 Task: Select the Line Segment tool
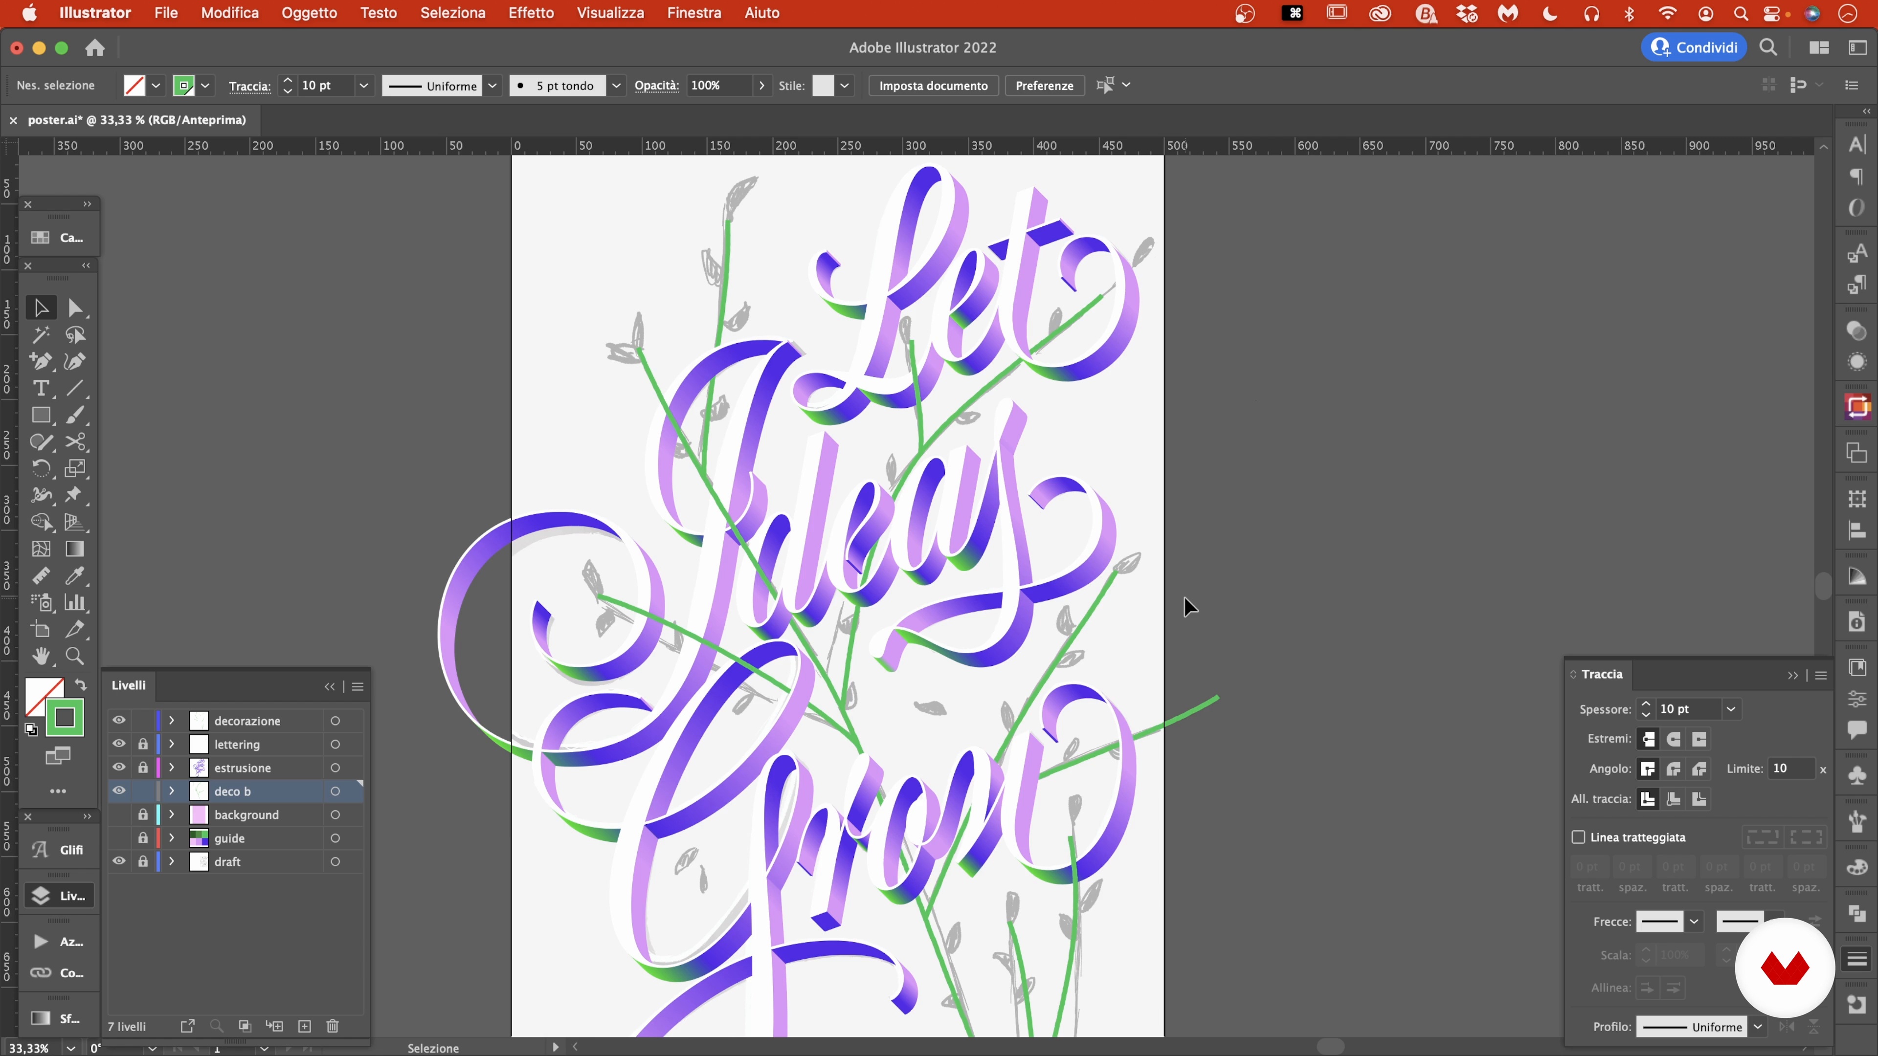(x=75, y=389)
